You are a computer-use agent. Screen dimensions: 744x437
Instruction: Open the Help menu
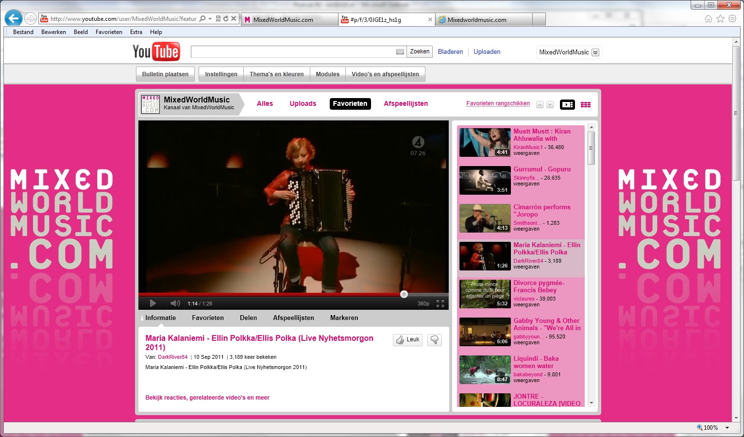coord(156,32)
